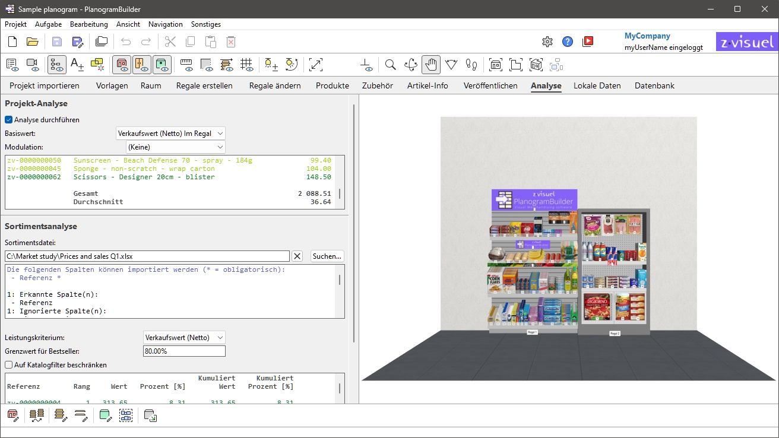The height and width of the screenshot is (438, 779).
Task: Select the magnifier zoom tool
Action: pos(390,64)
